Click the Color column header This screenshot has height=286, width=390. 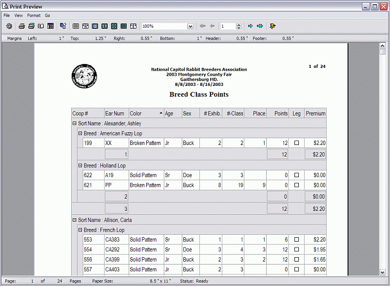146,114
